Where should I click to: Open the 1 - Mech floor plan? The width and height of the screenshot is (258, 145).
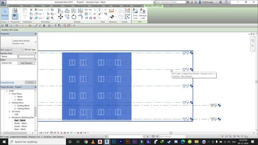tap(19, 97)
